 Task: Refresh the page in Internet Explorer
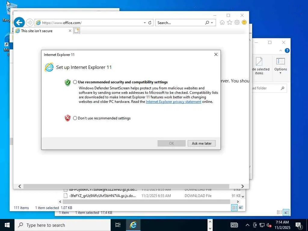coord(150,23)
